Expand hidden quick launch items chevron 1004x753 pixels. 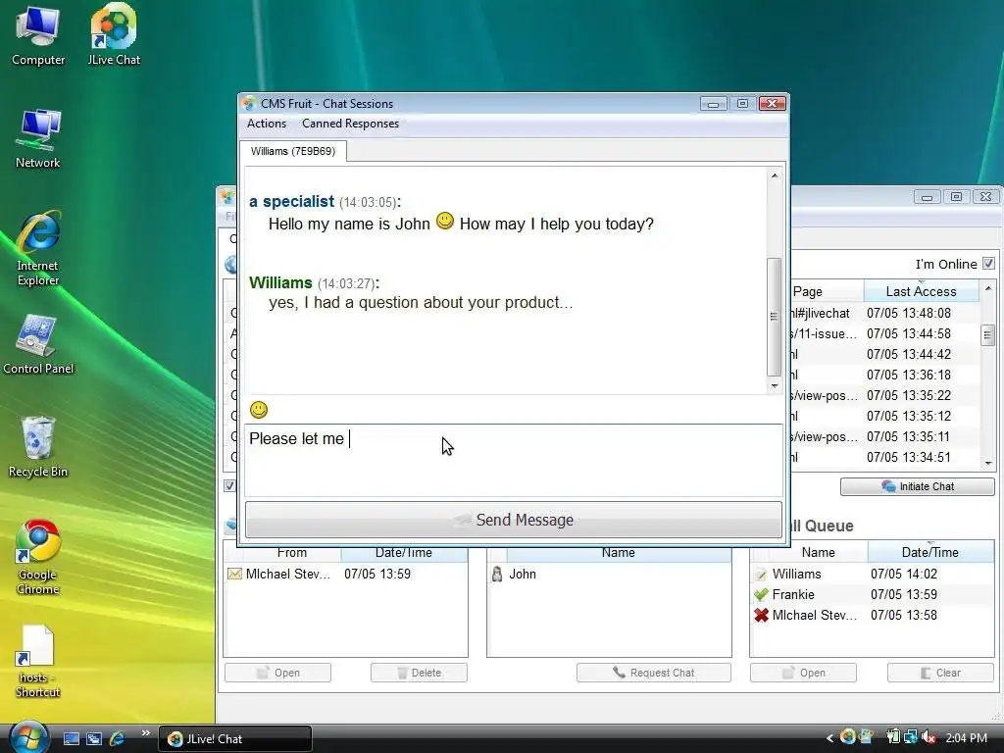[x=146, y=733]
